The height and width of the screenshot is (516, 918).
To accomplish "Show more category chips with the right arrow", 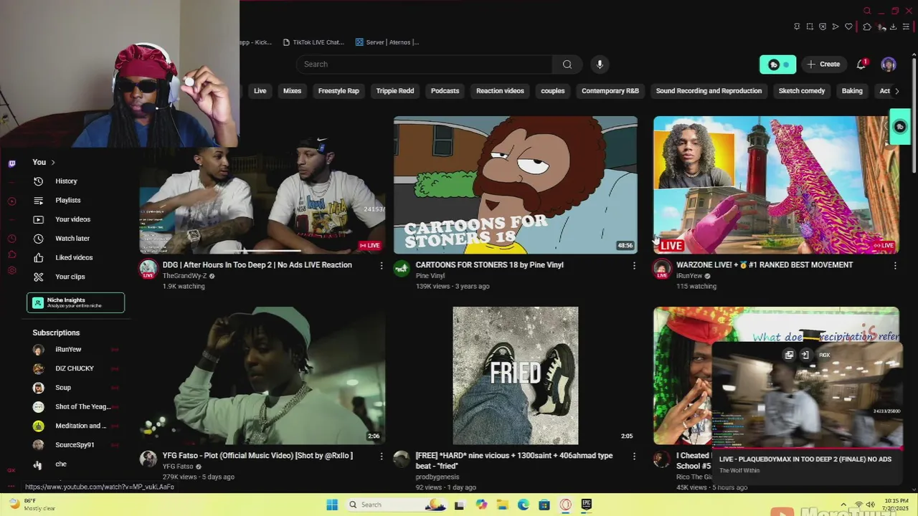I will tap(896, 91).
